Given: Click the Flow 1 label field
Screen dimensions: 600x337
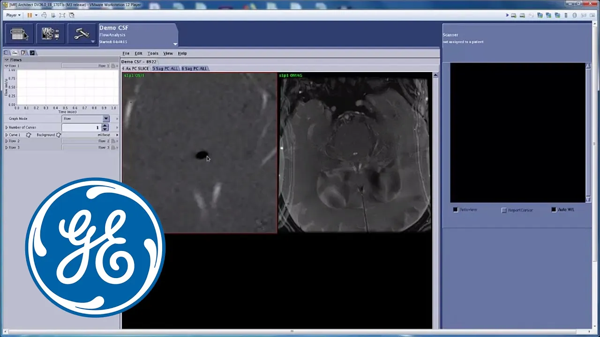Looking at the screenshot, I should click(85, 66).
